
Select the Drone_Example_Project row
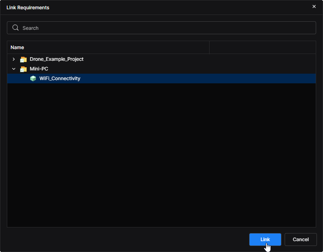(161, 59)
